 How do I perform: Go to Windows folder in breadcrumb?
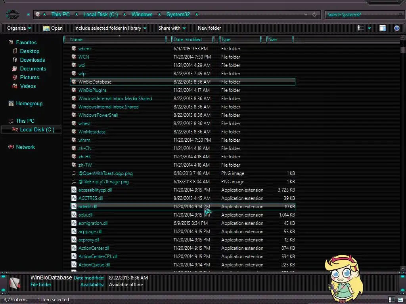tap(142, 15)
